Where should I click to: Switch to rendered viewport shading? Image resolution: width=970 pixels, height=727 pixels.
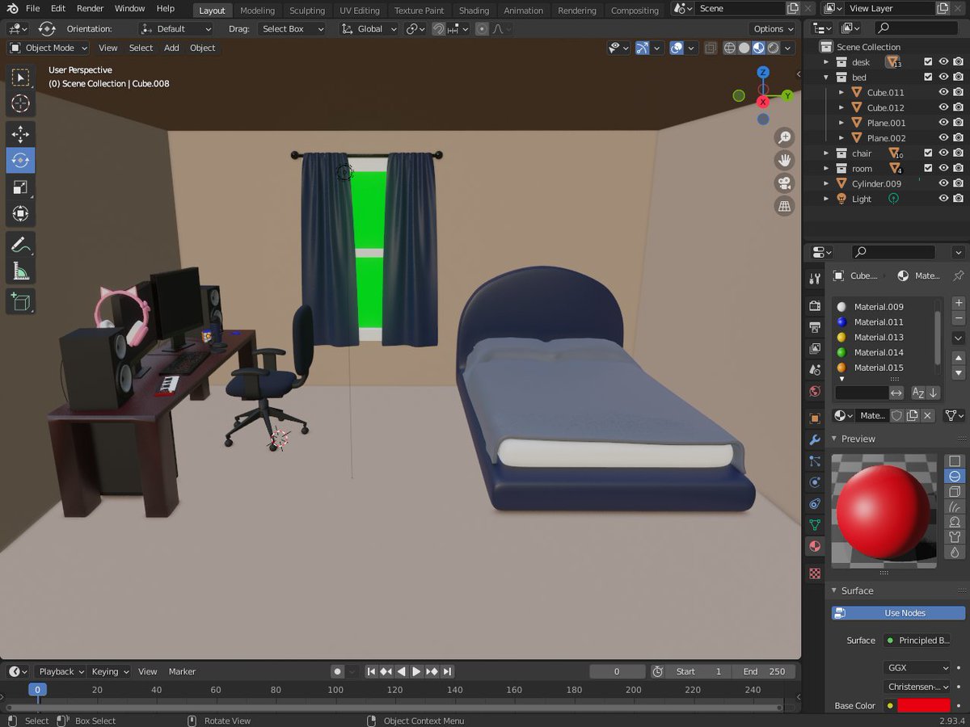tap(774, 48)
